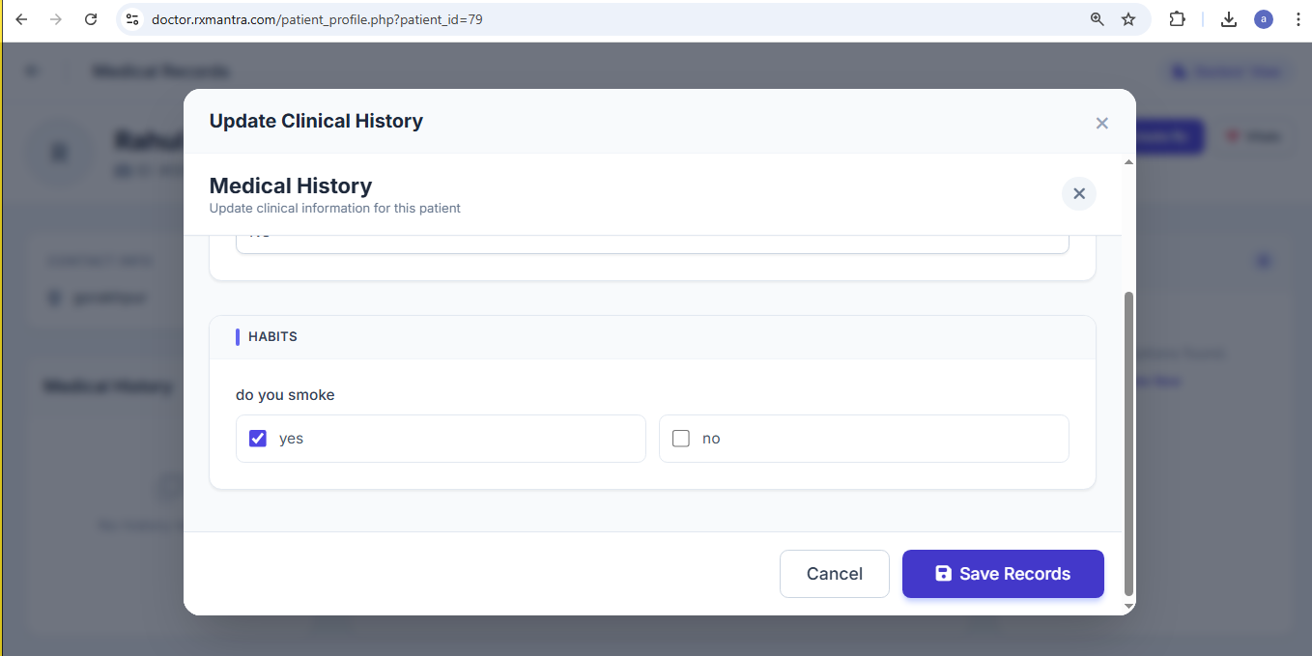Viewport: 1312px width, 656px height.
Task: Reload the current page
Action: pyautogui.click(x=91, y=19)
